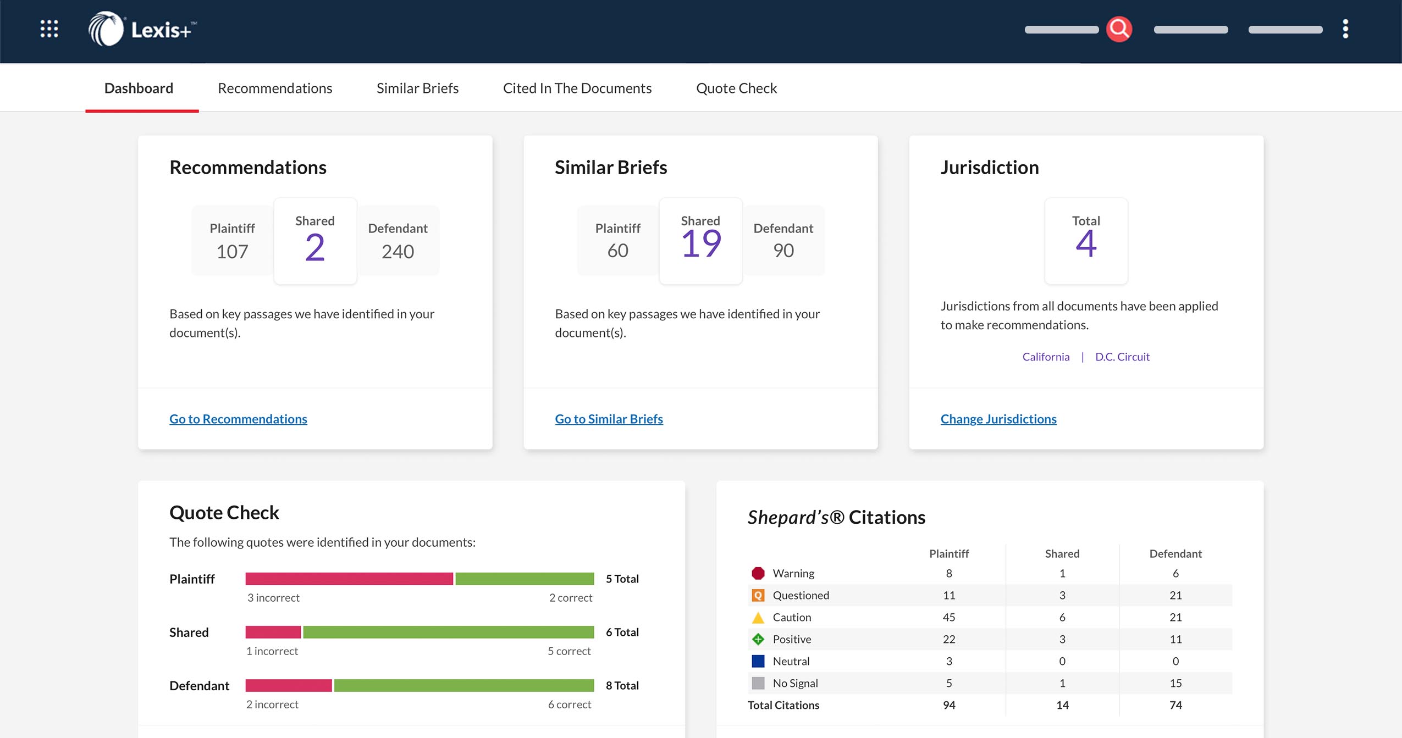The width and height of the screenshot is (1402, 738).
Task: Select the California jurisdiction link
Action: (x=1046, y=357)
